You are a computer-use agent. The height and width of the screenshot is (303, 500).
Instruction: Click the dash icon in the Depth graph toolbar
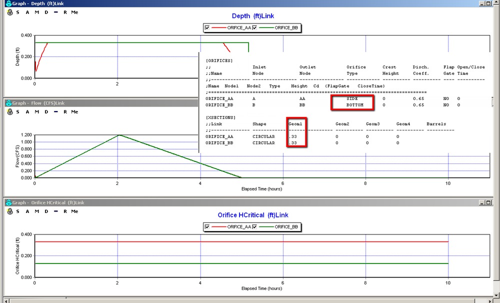click(x=56, y=12)
